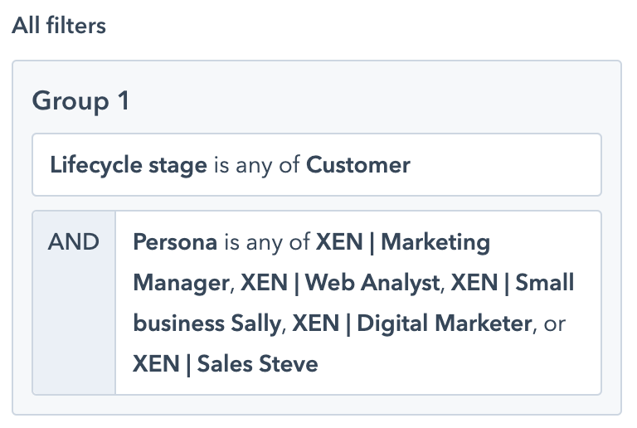Click the bold "Persona" property name
Viewport: 637px width, 428px height.
point(175,243)
